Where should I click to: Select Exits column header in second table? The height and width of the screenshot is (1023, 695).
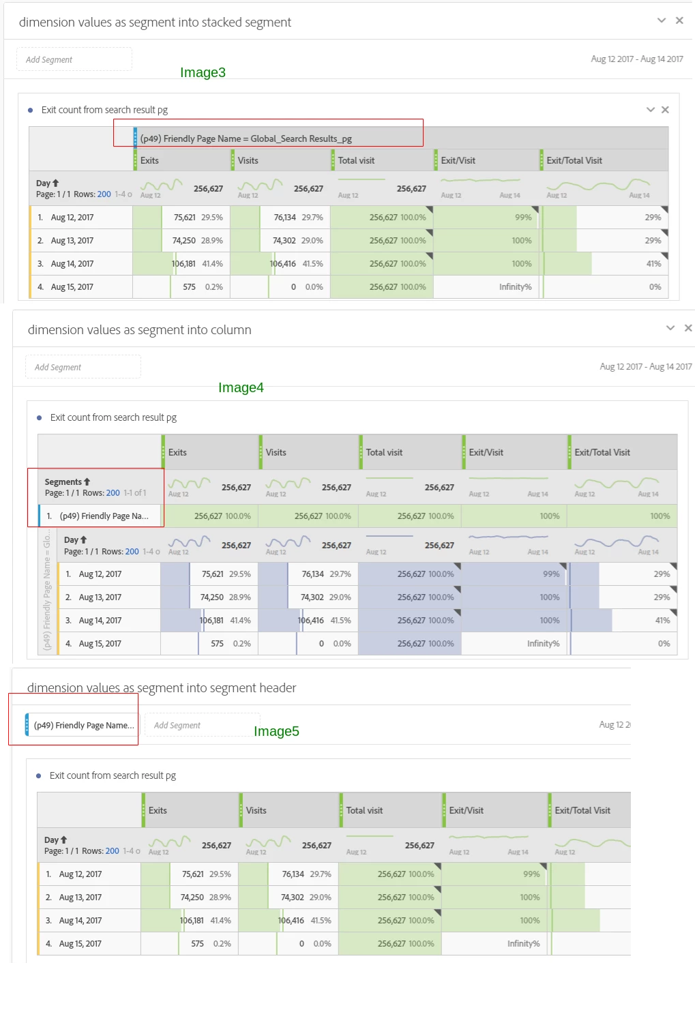[210, 452]
